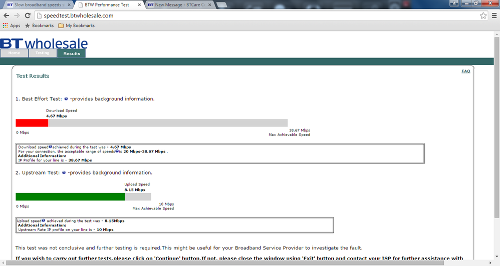The height and width of the screenshot is (266, 500).
Task: Open the Apps shortcut in bookmarks bar
Action: point(12,25)
